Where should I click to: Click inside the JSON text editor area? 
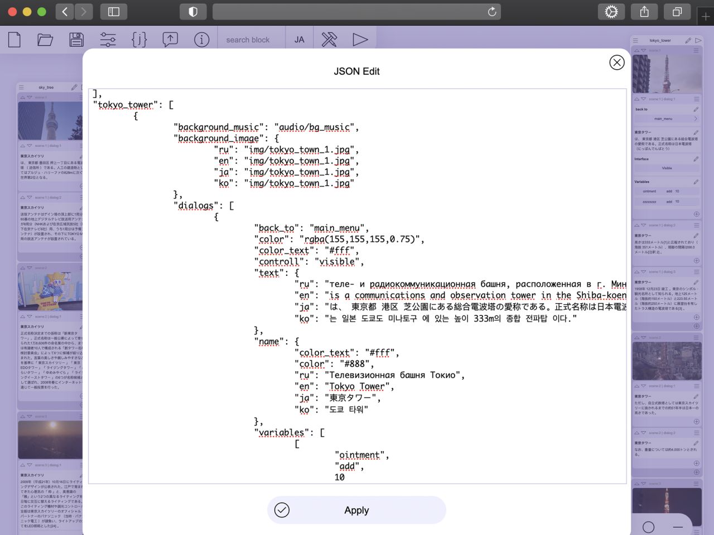pos(357,286)
